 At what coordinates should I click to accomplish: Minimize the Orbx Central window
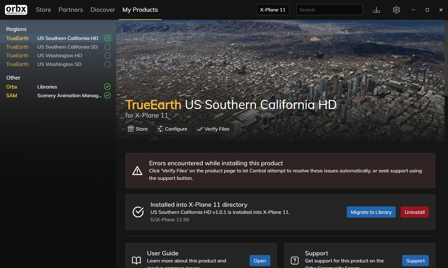(413, 10)
